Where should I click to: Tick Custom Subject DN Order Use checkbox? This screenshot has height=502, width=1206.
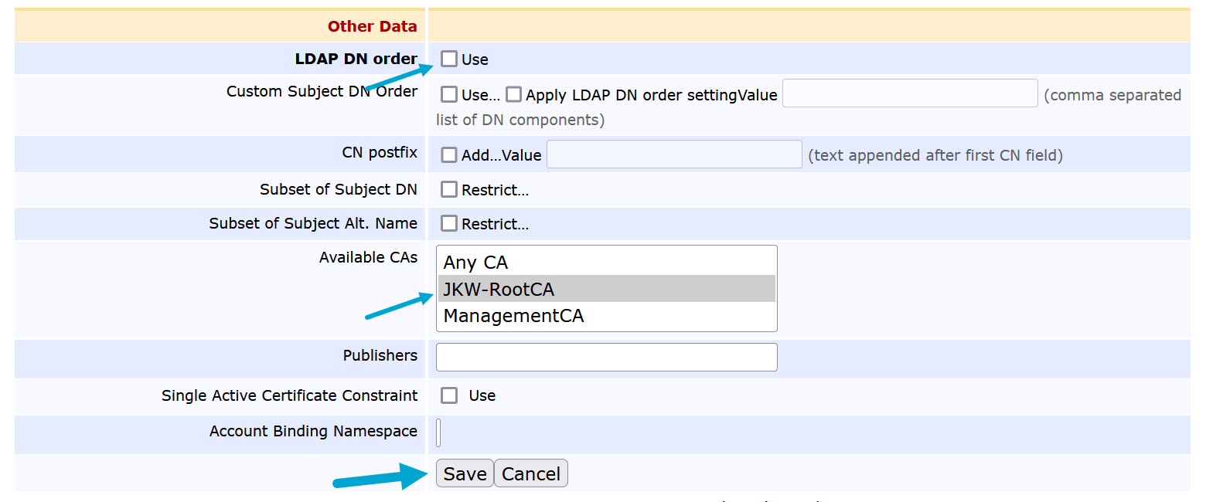(x=449, y=94)
